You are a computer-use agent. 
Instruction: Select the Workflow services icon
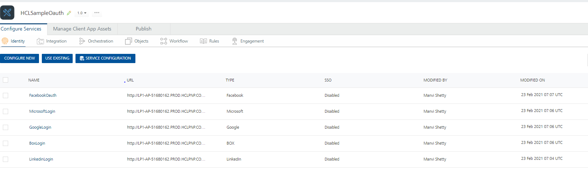click(x=163, y=41)
